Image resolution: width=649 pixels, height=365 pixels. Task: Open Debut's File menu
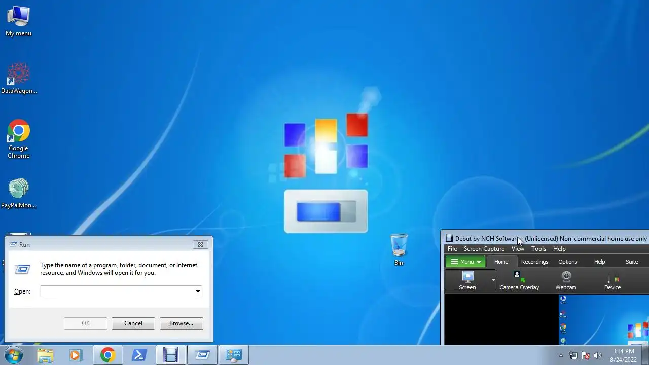point(452,249)
